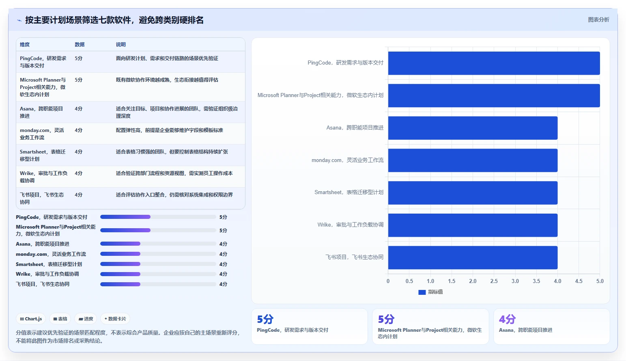Click the 说明 column header

[120, 45]
